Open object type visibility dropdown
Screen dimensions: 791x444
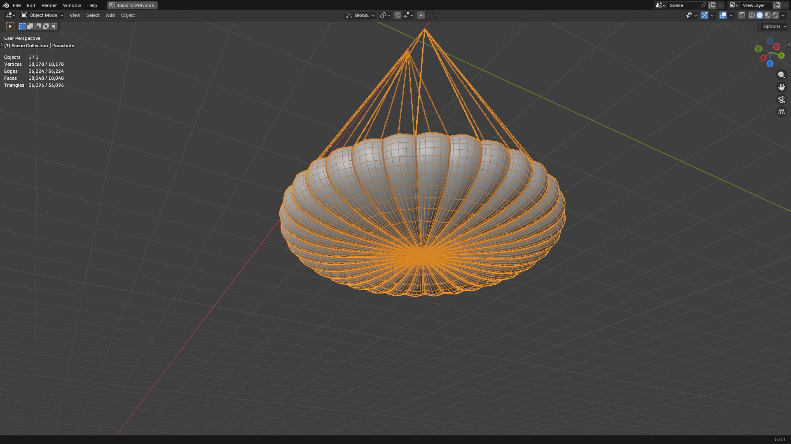pos(691,15)
